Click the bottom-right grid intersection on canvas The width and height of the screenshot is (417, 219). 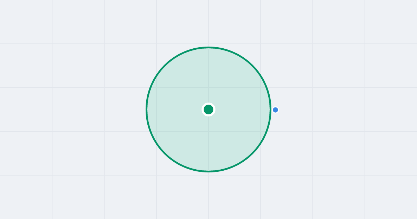tap(365, 175)
